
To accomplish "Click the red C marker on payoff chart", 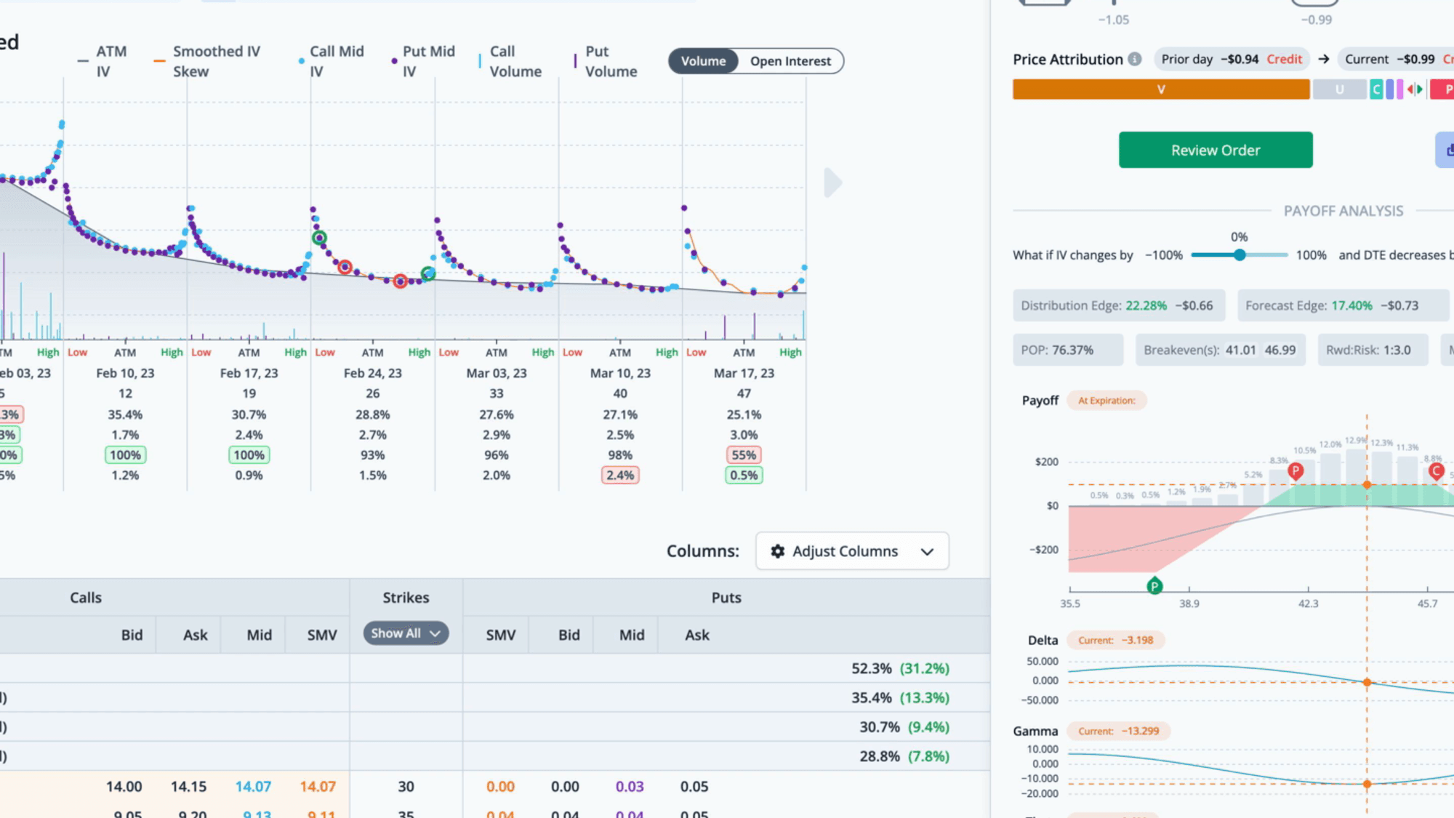I will pyautogui.click(x=1437, y=471).
